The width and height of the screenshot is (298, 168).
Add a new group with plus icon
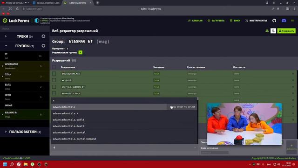43,46
